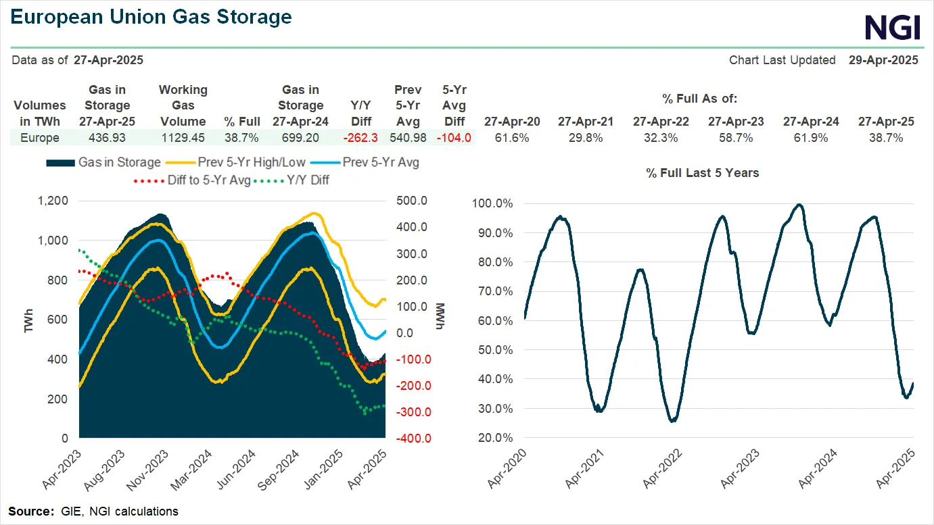Expand the % Full column

tap(241, 122)
